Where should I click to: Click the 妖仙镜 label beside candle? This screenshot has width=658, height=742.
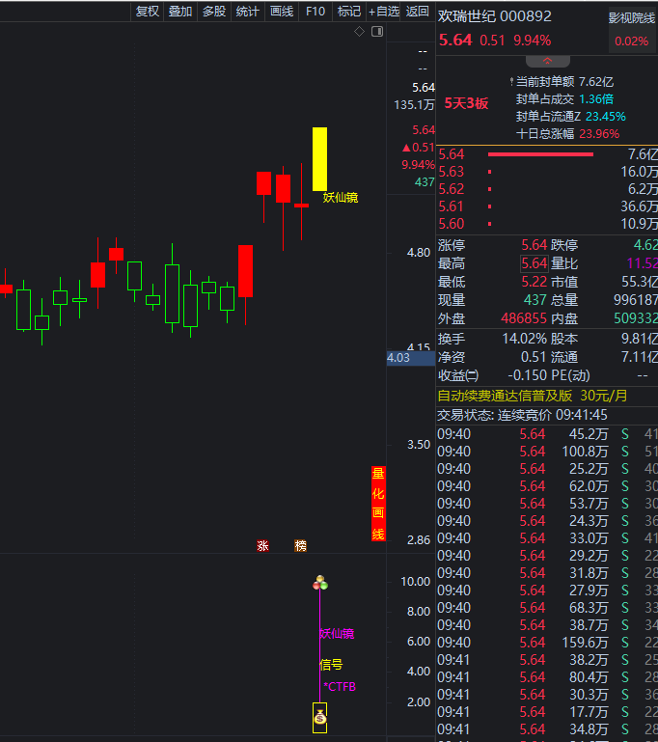341,198
